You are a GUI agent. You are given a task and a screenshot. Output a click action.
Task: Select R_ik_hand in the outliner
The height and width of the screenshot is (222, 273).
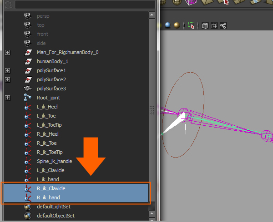(76, 197)
